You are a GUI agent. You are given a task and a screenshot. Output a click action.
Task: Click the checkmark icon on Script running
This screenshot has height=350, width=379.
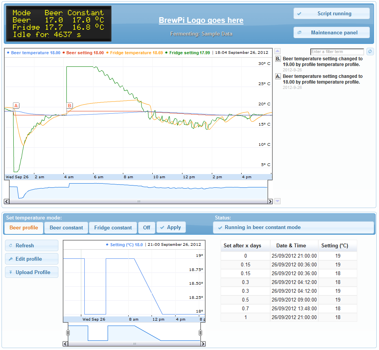[x=299, y=13]
